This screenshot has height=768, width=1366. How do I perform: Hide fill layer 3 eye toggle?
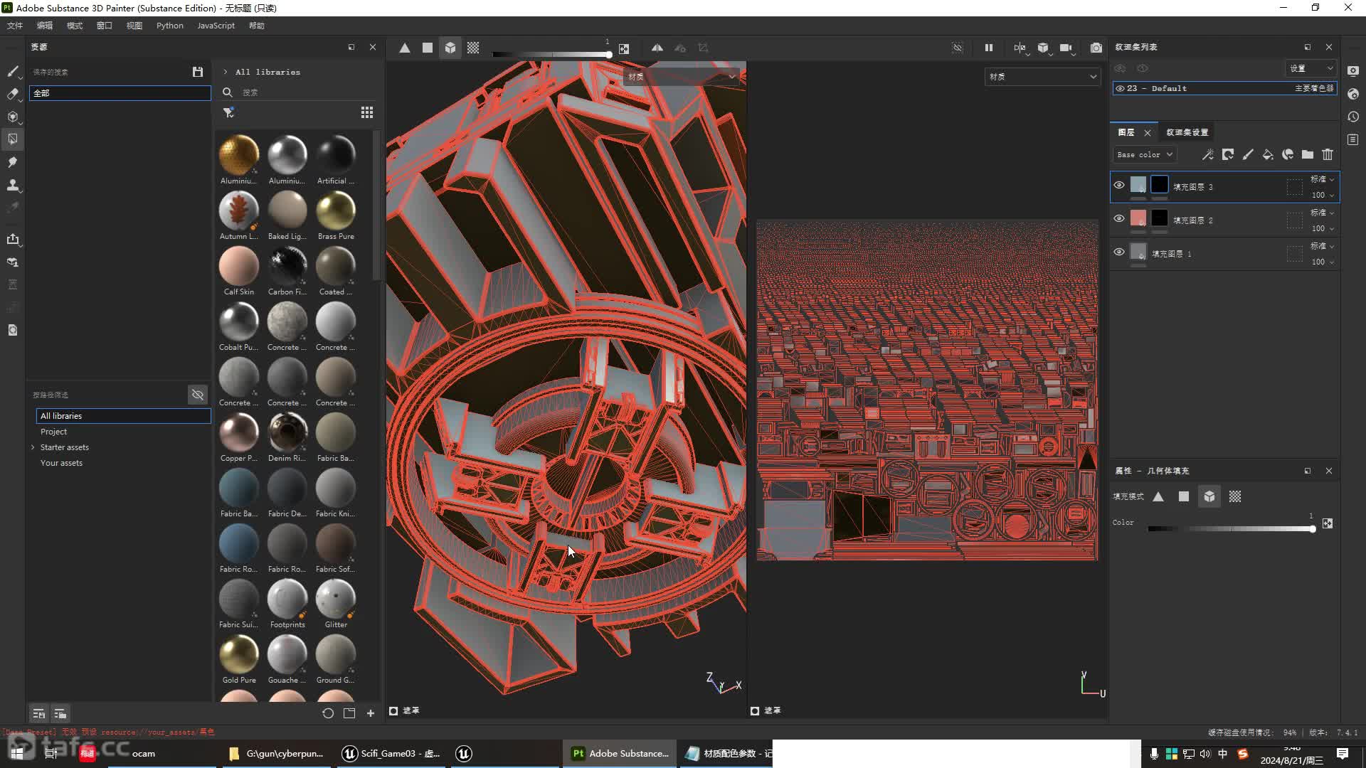[1119, 185]
